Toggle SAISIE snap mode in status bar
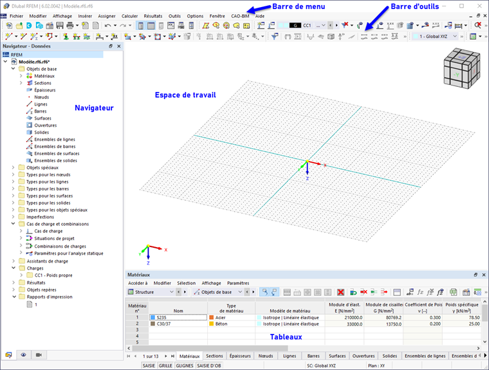This screenshot has width=489, height=370. 149,365
